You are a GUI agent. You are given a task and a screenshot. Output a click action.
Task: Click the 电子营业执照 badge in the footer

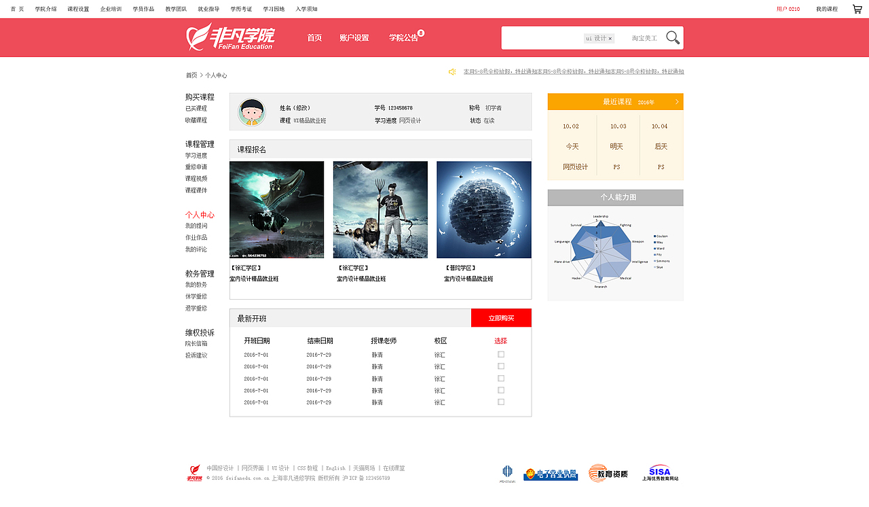click(x=550, y=474)
